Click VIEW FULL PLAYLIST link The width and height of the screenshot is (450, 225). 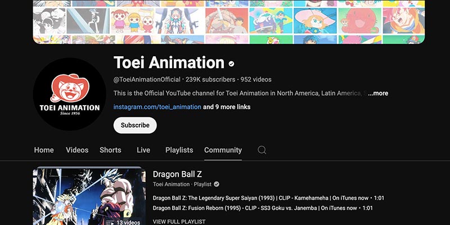[x=179, y=222]
